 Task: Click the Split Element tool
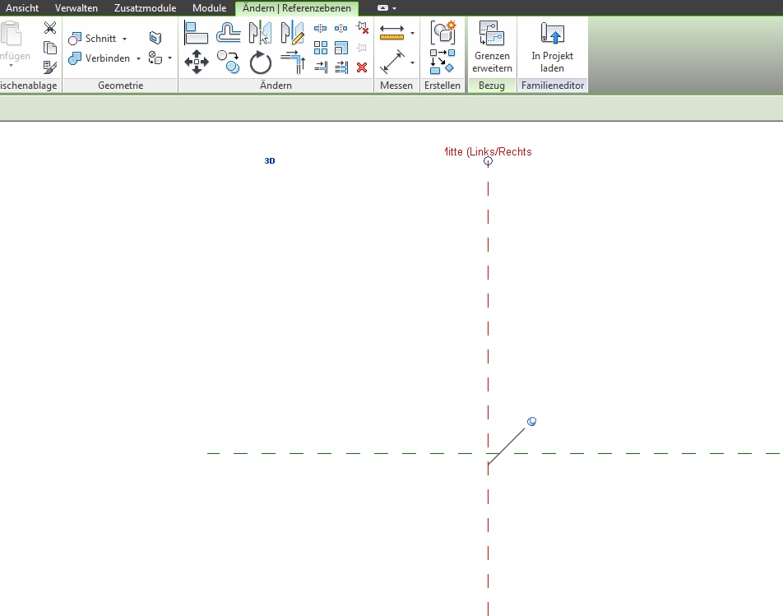click(x=321, y=29)
